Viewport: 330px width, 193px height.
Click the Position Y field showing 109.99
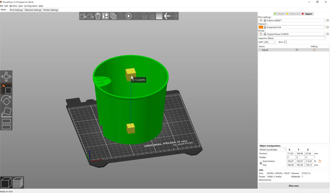click(300, 153)
